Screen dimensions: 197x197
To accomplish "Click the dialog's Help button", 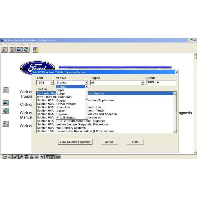I will tap(135, 142).
